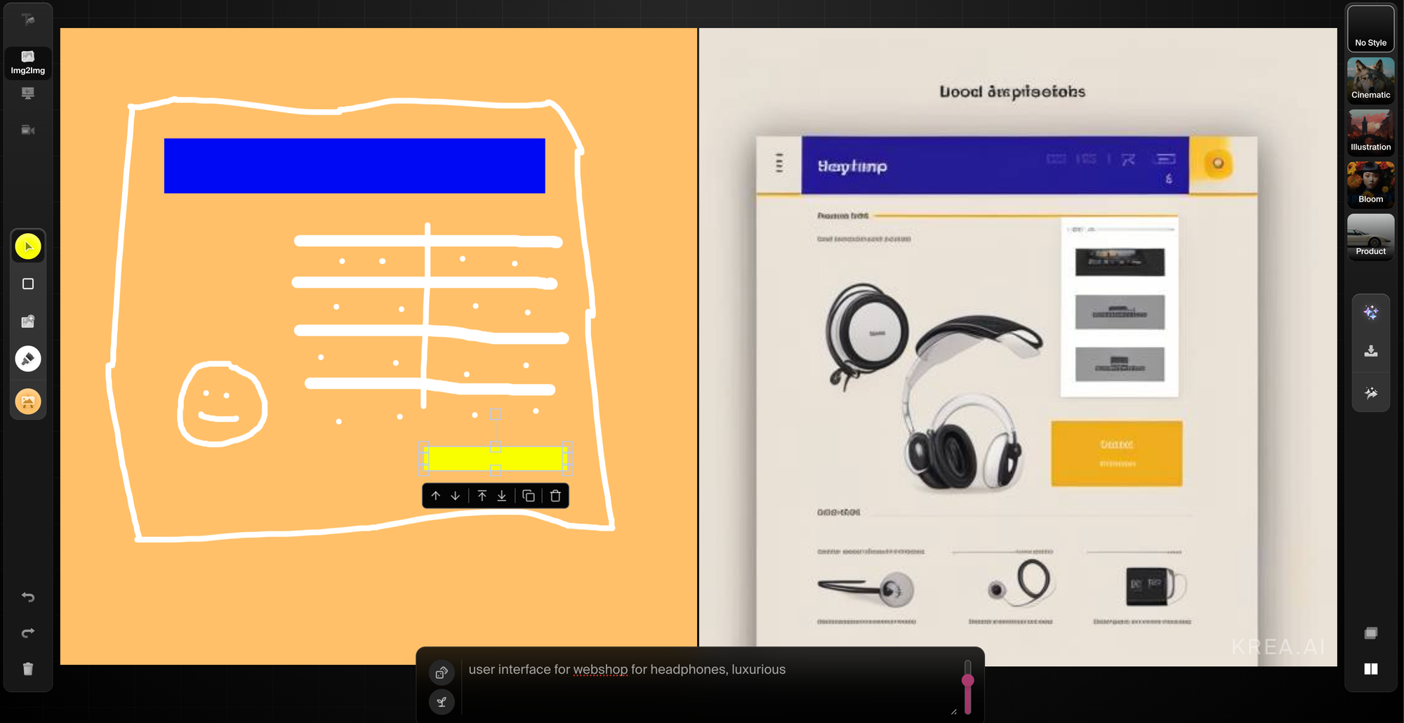Select the yellow cursor pointer tool

(x=28, y=246)
